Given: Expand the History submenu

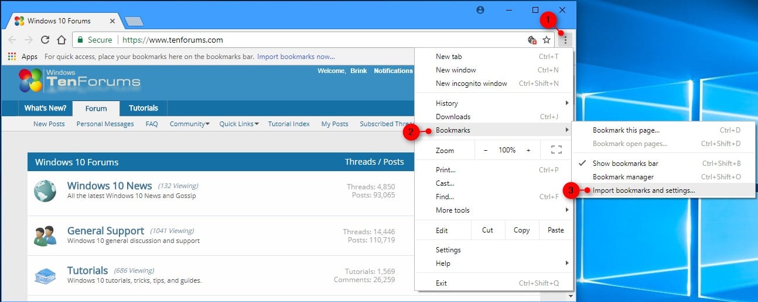Looking at the screenshot, I should tap(494, 103).
